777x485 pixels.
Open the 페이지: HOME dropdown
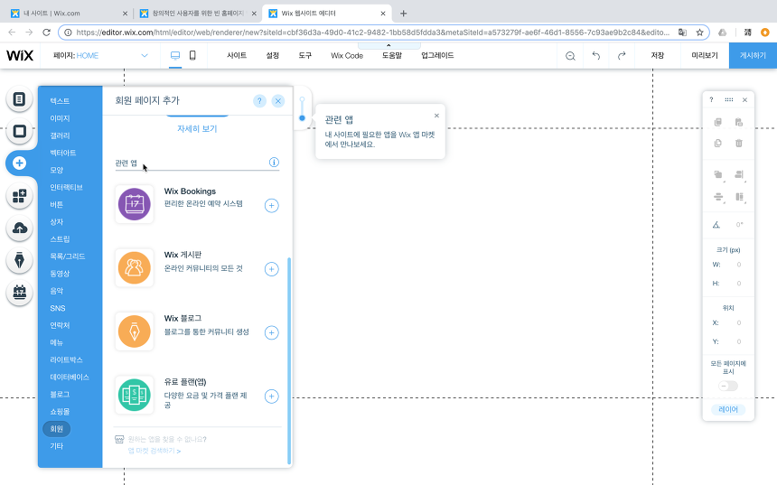coord(100,55)
